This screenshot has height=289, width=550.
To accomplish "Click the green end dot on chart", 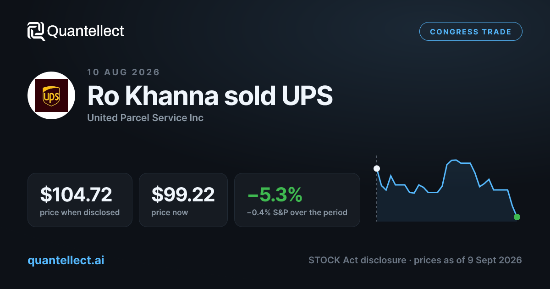I will coord(517,217).
